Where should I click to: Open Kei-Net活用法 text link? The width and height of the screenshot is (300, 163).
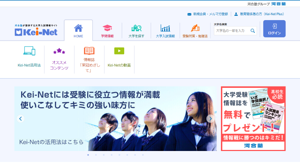pyautogui.click(x=29, y=65)
